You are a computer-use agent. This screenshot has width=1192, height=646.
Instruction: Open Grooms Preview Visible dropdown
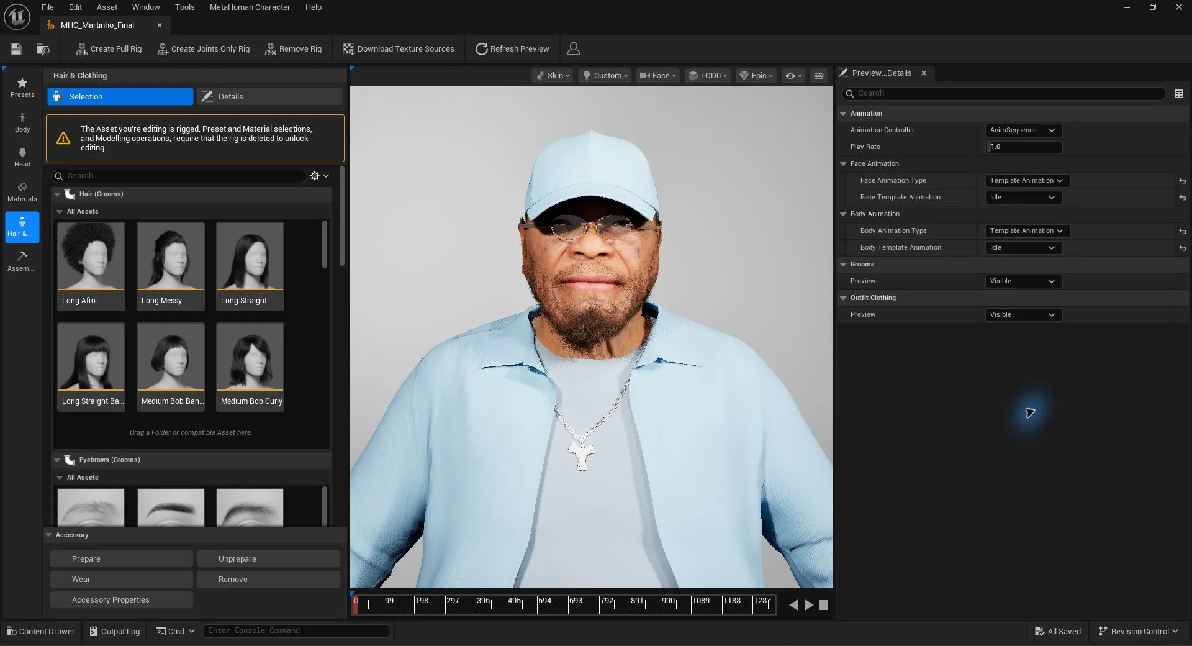(1024, 281)
